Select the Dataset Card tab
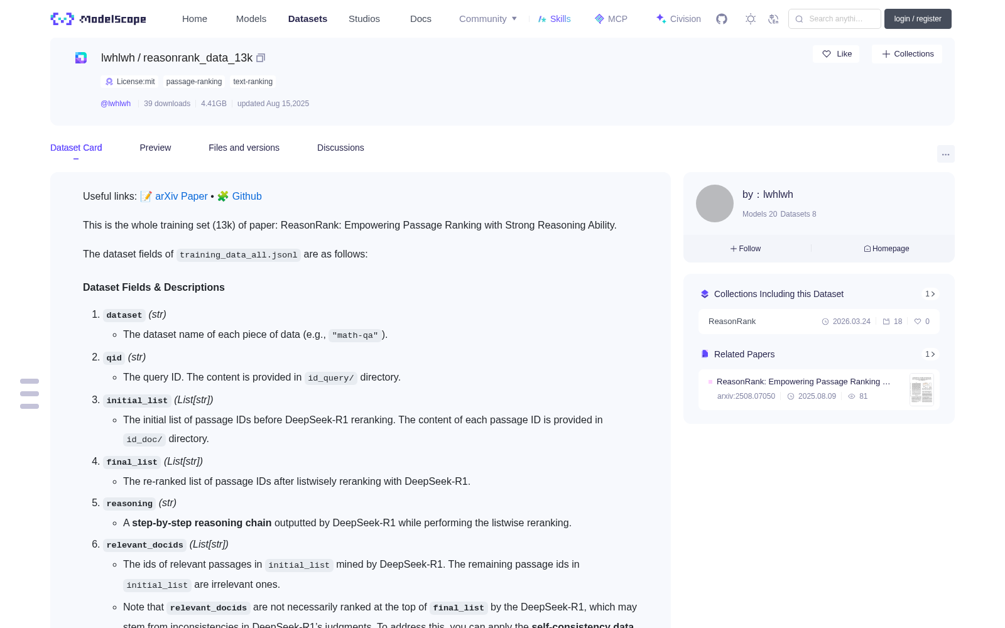 click(76, 148)
